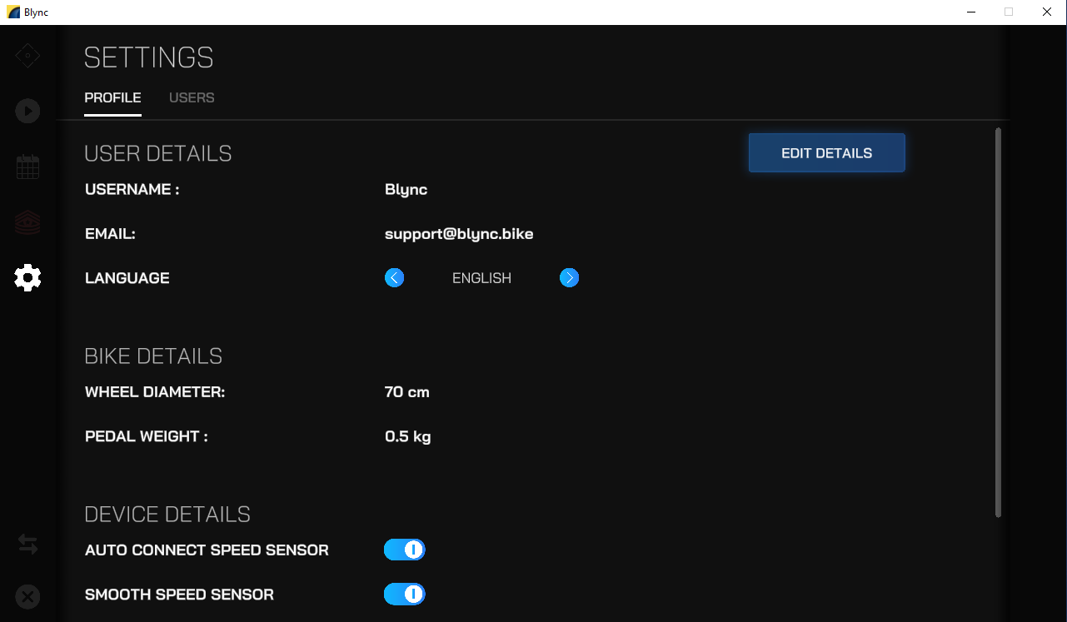Toggle Auto Connect Speed Sensor switch
The height and width of the screenshot is (622, 1067).
coord(405,550)
